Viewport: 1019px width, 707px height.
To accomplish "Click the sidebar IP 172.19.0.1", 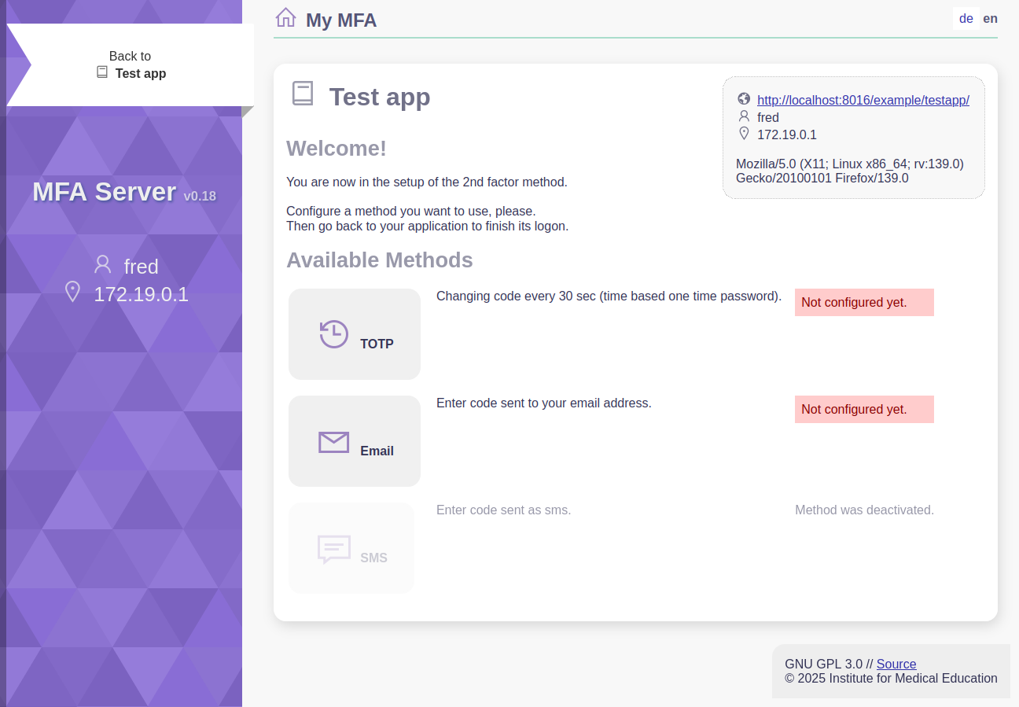I will point(142,294).
